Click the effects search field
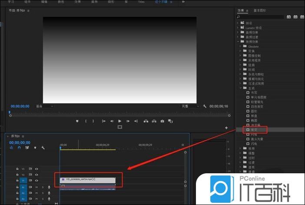Viewport: 305px width, 205px height. [x=261, y=17]
